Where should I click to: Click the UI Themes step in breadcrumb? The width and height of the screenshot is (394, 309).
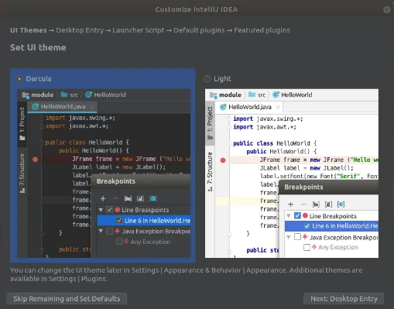coord(29,30)
